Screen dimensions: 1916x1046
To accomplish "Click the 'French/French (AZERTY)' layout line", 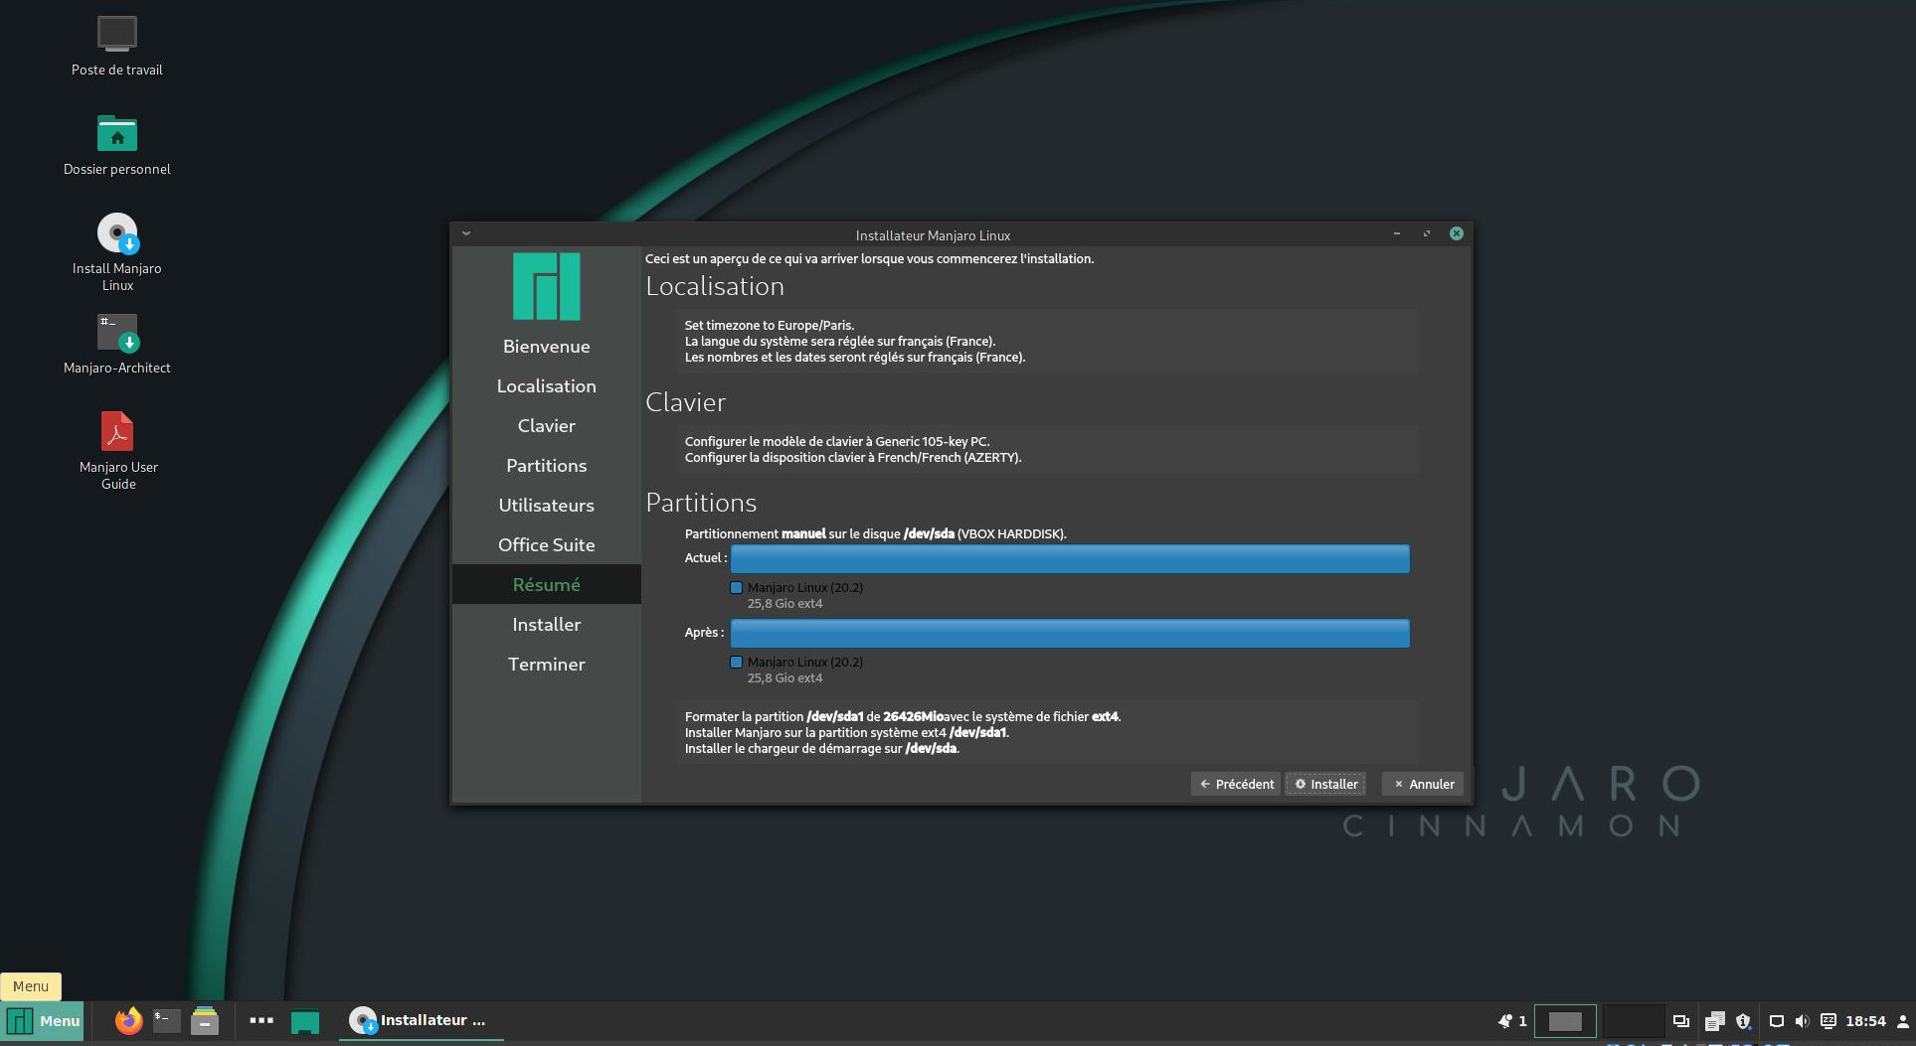I will 853,458.
